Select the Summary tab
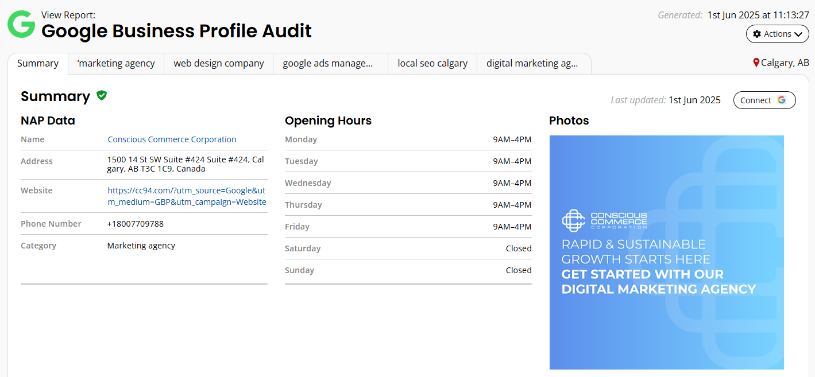This screenshot has height=377, width=815. 38,63
